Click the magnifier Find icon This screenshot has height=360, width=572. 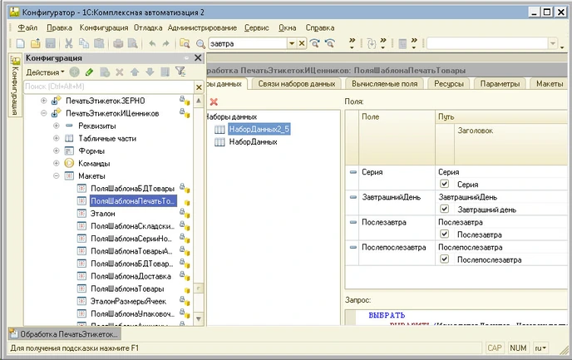[x=200, y=44]
